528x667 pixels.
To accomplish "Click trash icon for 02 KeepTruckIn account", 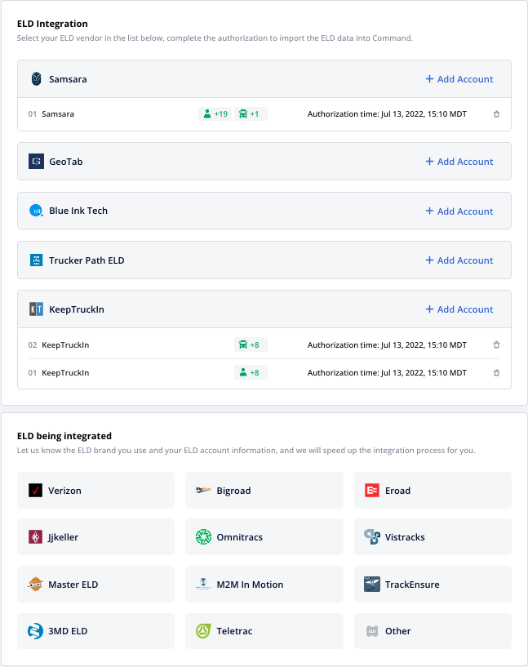I will click(496, 345).
